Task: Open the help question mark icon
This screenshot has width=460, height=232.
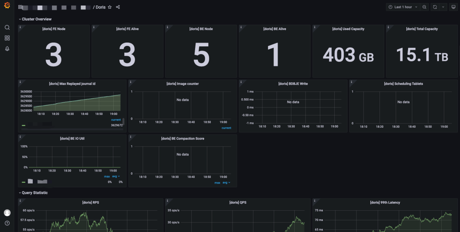Action: pos(7,223)
